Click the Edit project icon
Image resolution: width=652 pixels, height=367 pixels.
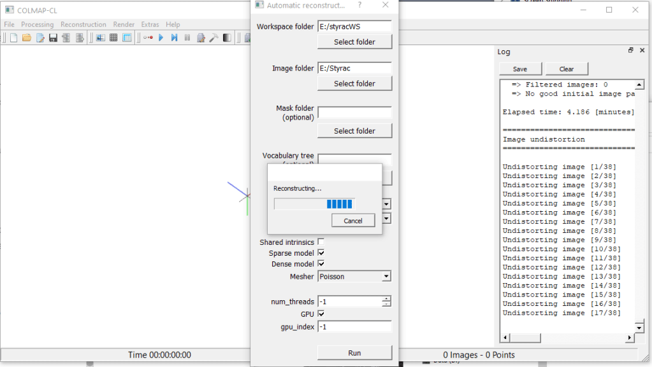click(x=40, y=38)
